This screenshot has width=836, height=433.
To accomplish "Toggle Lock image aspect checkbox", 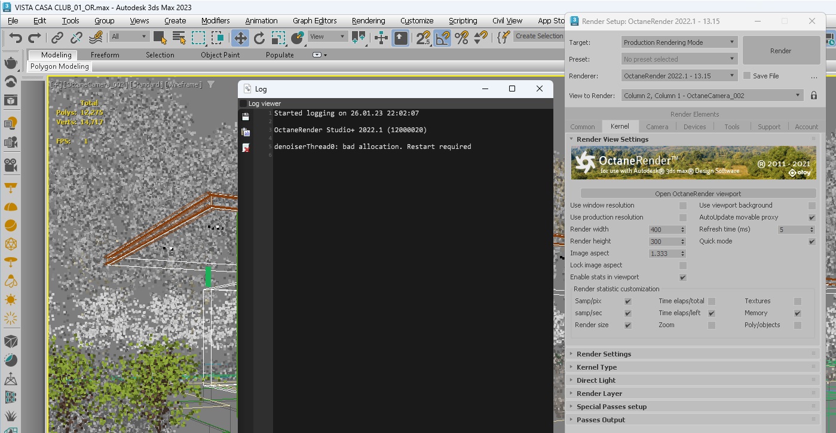I will (x=683, y=266).
